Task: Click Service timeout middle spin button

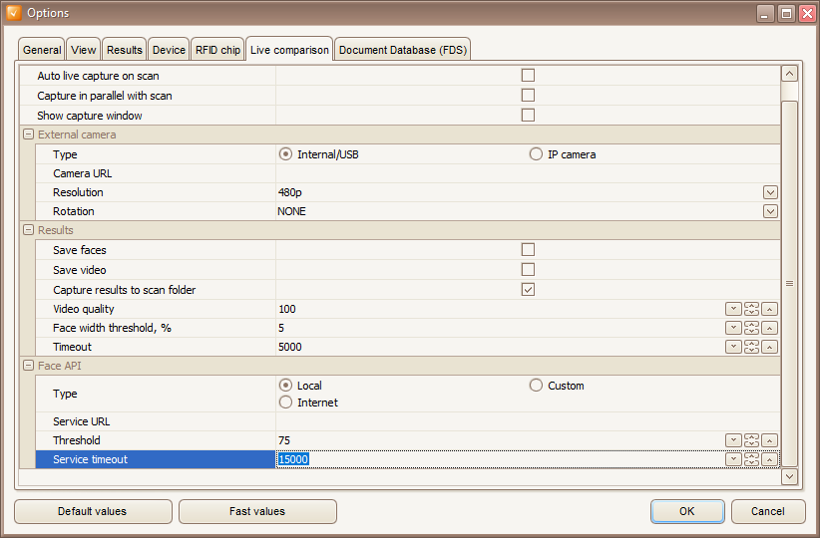Action: point(751,459)
